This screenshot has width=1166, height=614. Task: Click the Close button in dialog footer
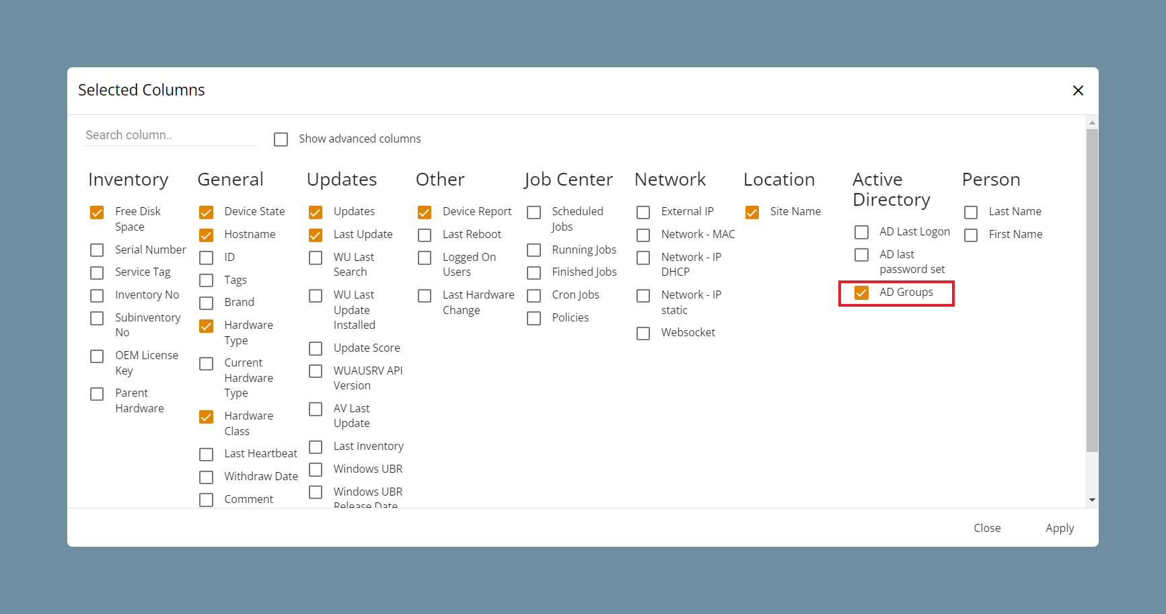tap(987, 528)
